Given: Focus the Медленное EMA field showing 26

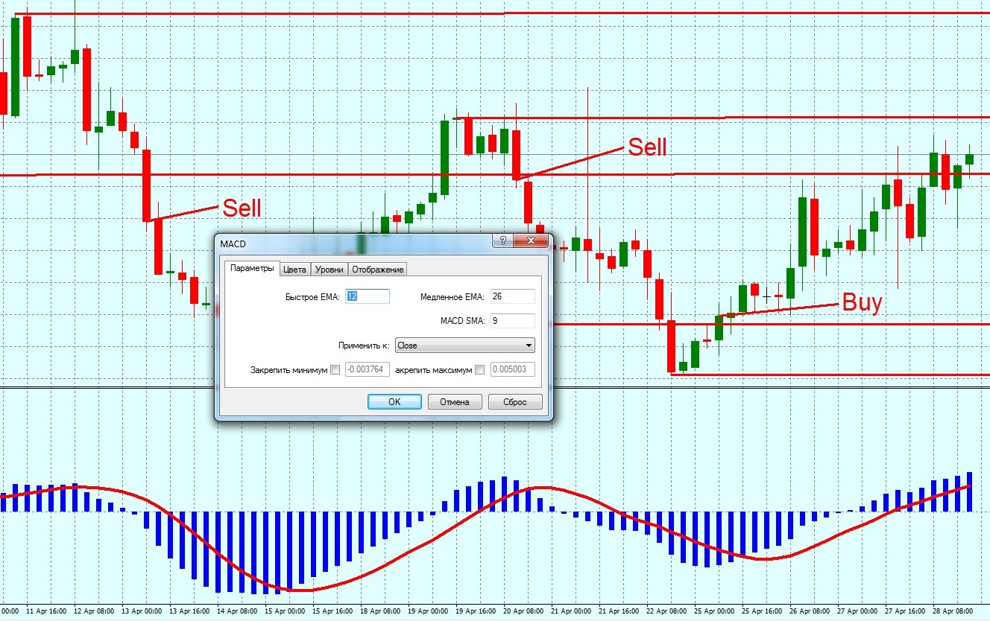Looking at the screenshot, I should coord(512,296).
